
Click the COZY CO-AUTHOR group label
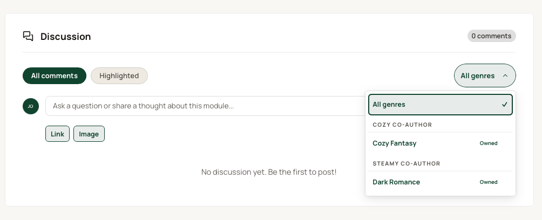402,125
